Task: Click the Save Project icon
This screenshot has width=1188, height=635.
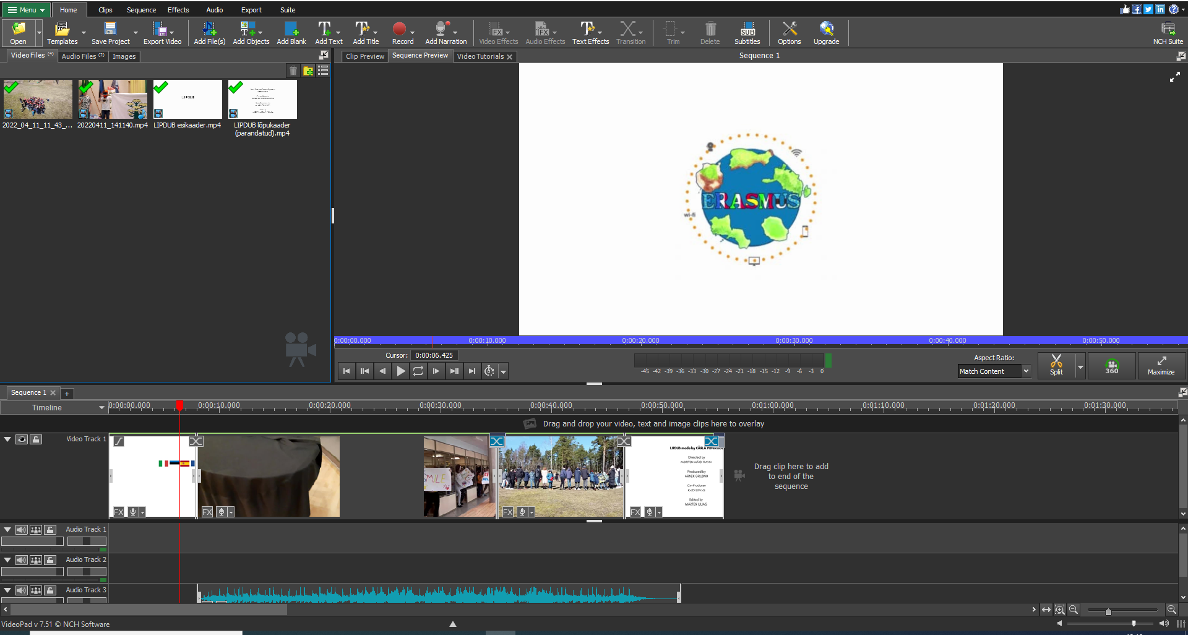Action: pyautogui.click(x=110, y=29)
